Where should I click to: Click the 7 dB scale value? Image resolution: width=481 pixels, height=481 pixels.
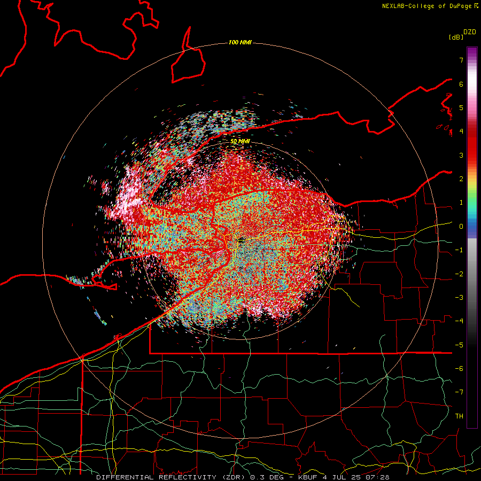461,60
